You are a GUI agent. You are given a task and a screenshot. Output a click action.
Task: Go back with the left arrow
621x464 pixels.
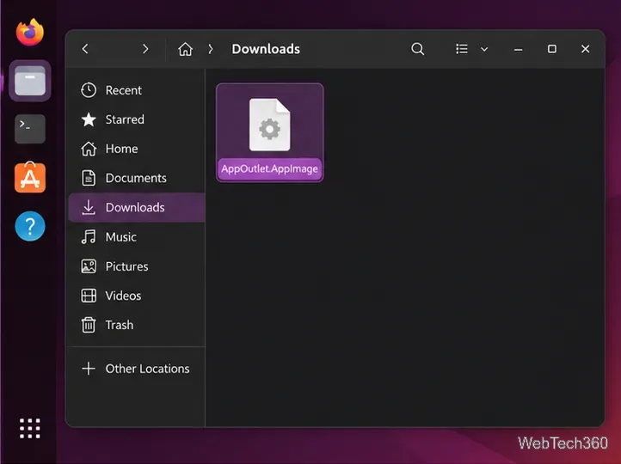[85, 49]
